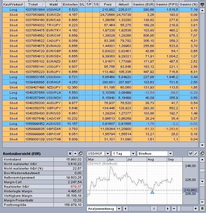The height and width of the screenshot is (213, 206).
Task: Click Nettovermögenswert value 19.603,25
Action: [74, 178]
